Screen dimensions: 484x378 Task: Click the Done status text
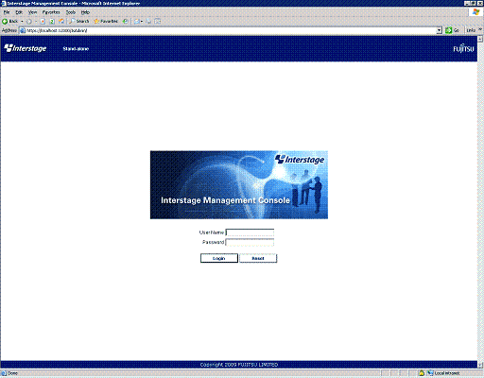tap(12, 373)
